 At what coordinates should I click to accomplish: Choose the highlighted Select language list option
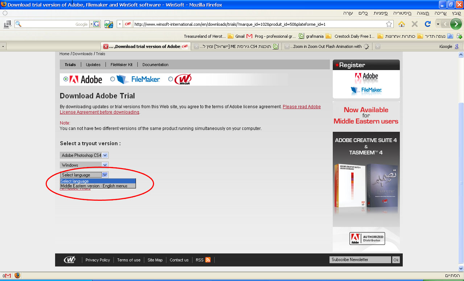(x=98, y=181)
